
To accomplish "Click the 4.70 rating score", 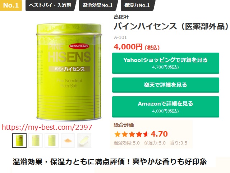I will (x=159, y=134).
